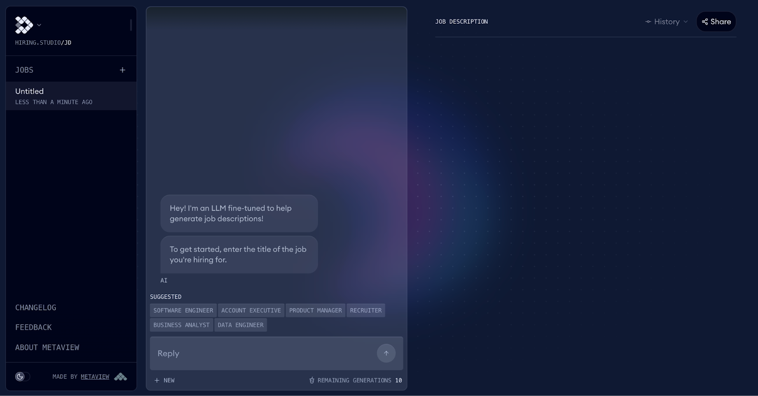Click the Hiring Studio diamond logo
The image size is (758, 396).
tap(24, 25)
